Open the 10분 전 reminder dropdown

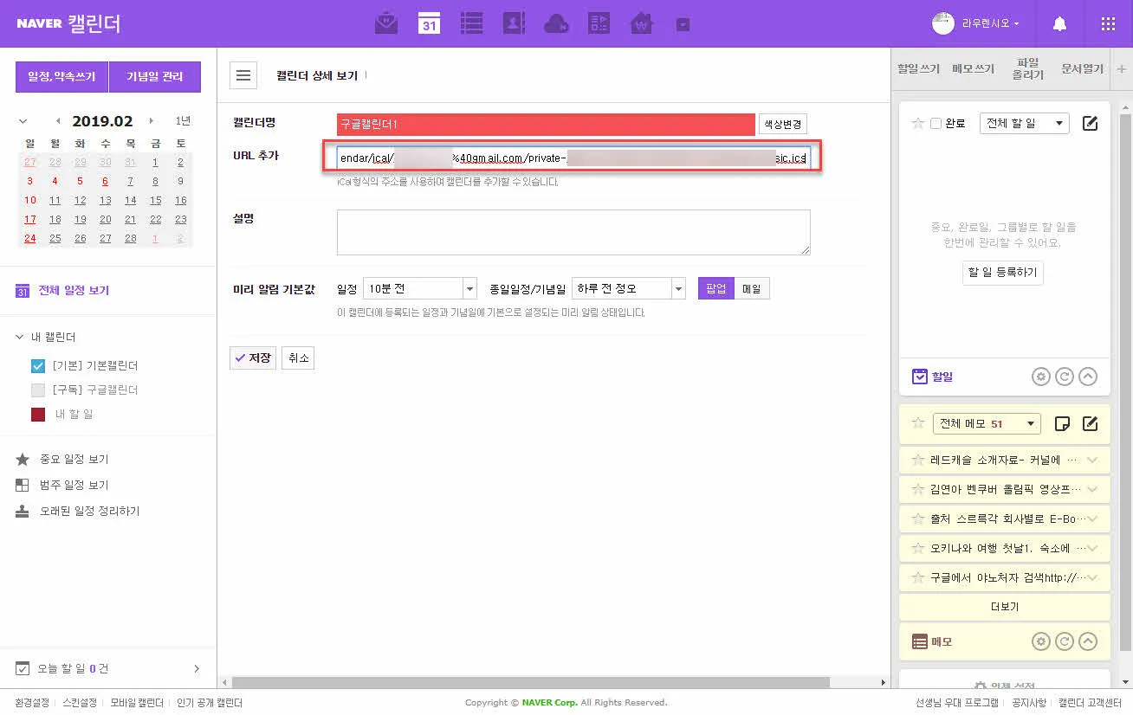pos(420,288)
